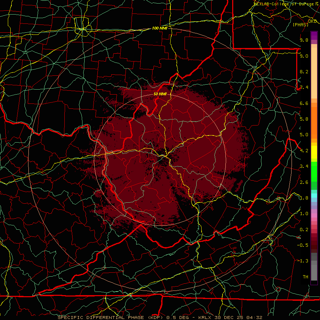
Task: Click the gray swatch beside TH
Action: (314, 273)
